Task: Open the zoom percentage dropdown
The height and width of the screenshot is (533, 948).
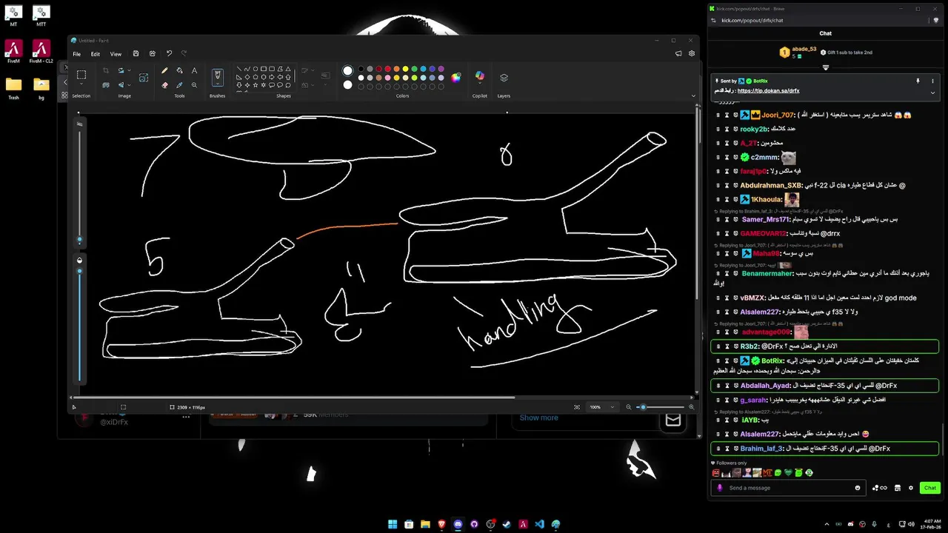Action: click(612, 407)
